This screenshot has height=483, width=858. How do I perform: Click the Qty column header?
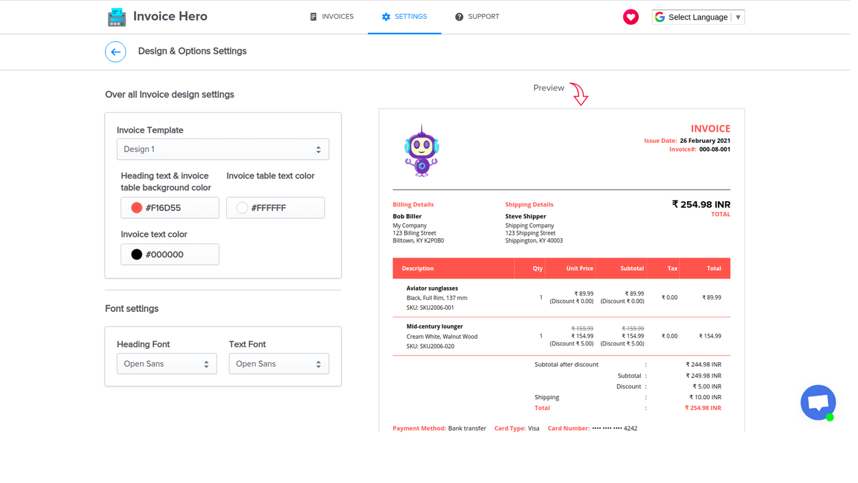(538, 268)
